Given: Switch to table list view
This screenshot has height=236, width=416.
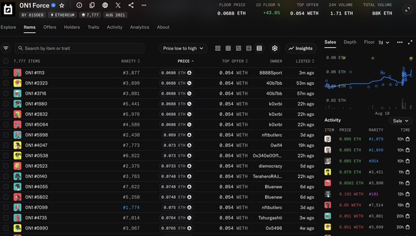Looking at the screenshot, I should (x=259, y=48).
